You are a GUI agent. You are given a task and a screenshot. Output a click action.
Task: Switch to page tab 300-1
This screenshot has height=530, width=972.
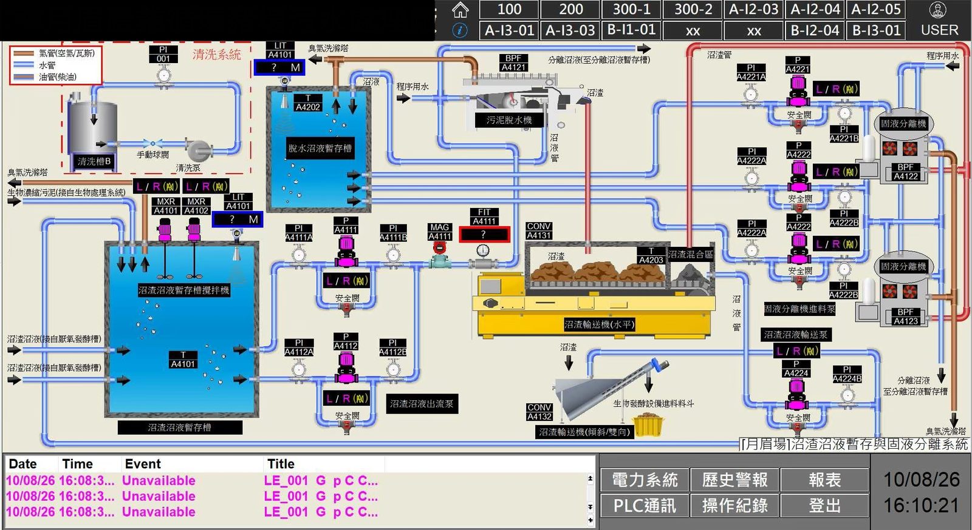(x=632, y=9)
